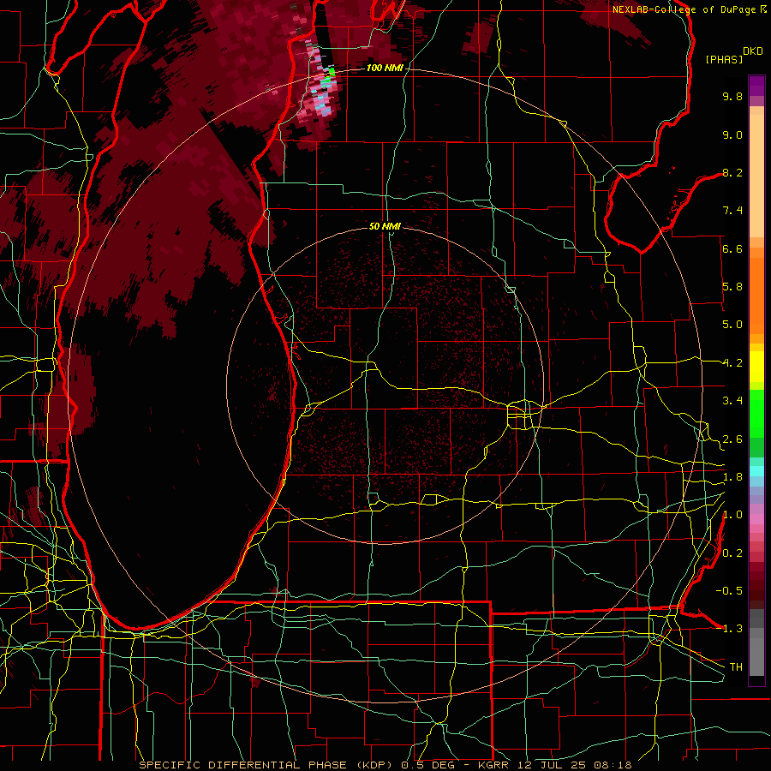Click the DKD legend heading
The height and width of the screenshot is (771, 771).
point(752,51)
